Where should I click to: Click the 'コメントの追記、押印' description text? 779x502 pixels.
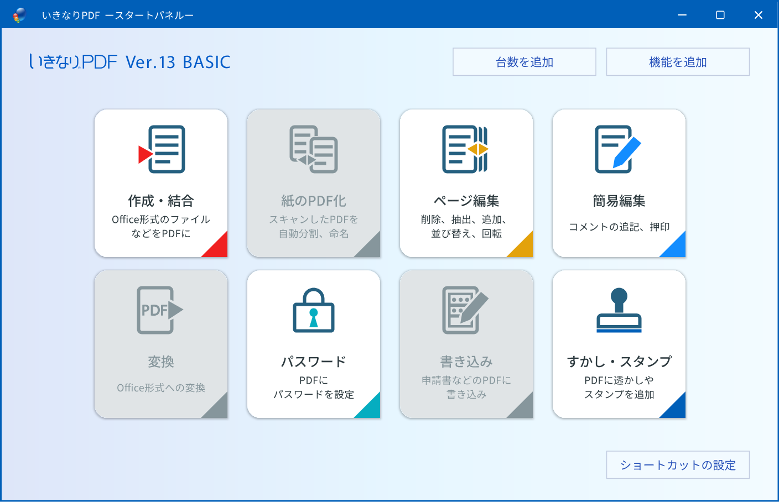coord(619,227)
